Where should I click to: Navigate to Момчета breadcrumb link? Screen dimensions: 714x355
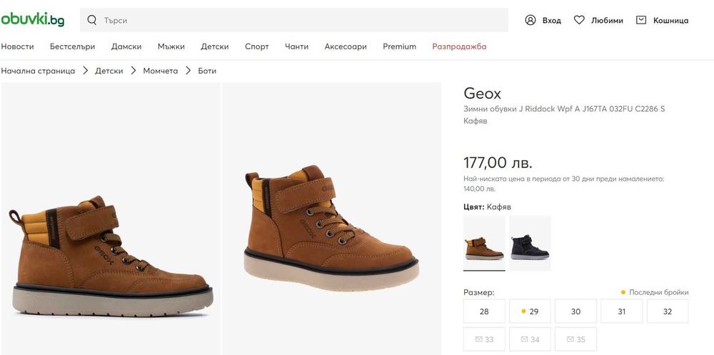click(161, 71)
